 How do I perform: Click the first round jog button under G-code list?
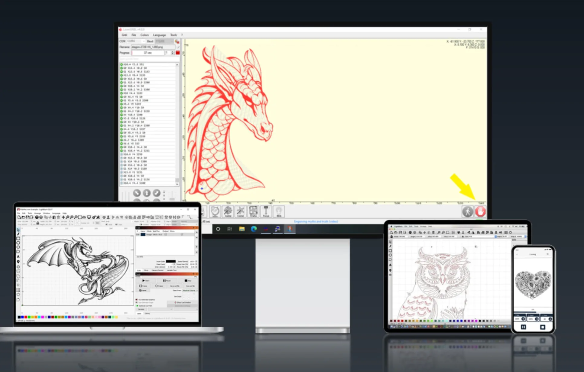click(x=137, y=193)
